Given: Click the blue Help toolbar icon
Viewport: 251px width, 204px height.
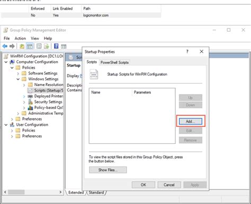Looking at the screenshot, I should tap(56, 46).
